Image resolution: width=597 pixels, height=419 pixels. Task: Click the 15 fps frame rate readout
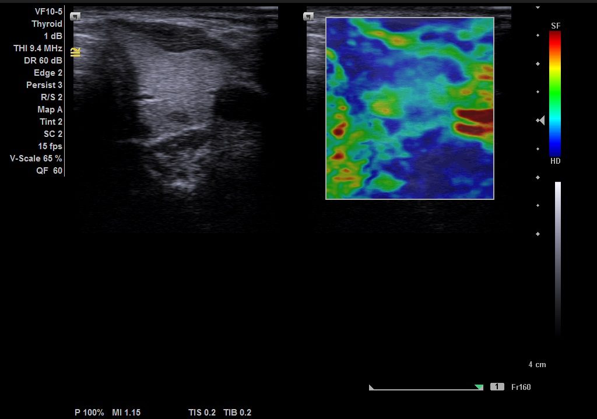(50, 146)
